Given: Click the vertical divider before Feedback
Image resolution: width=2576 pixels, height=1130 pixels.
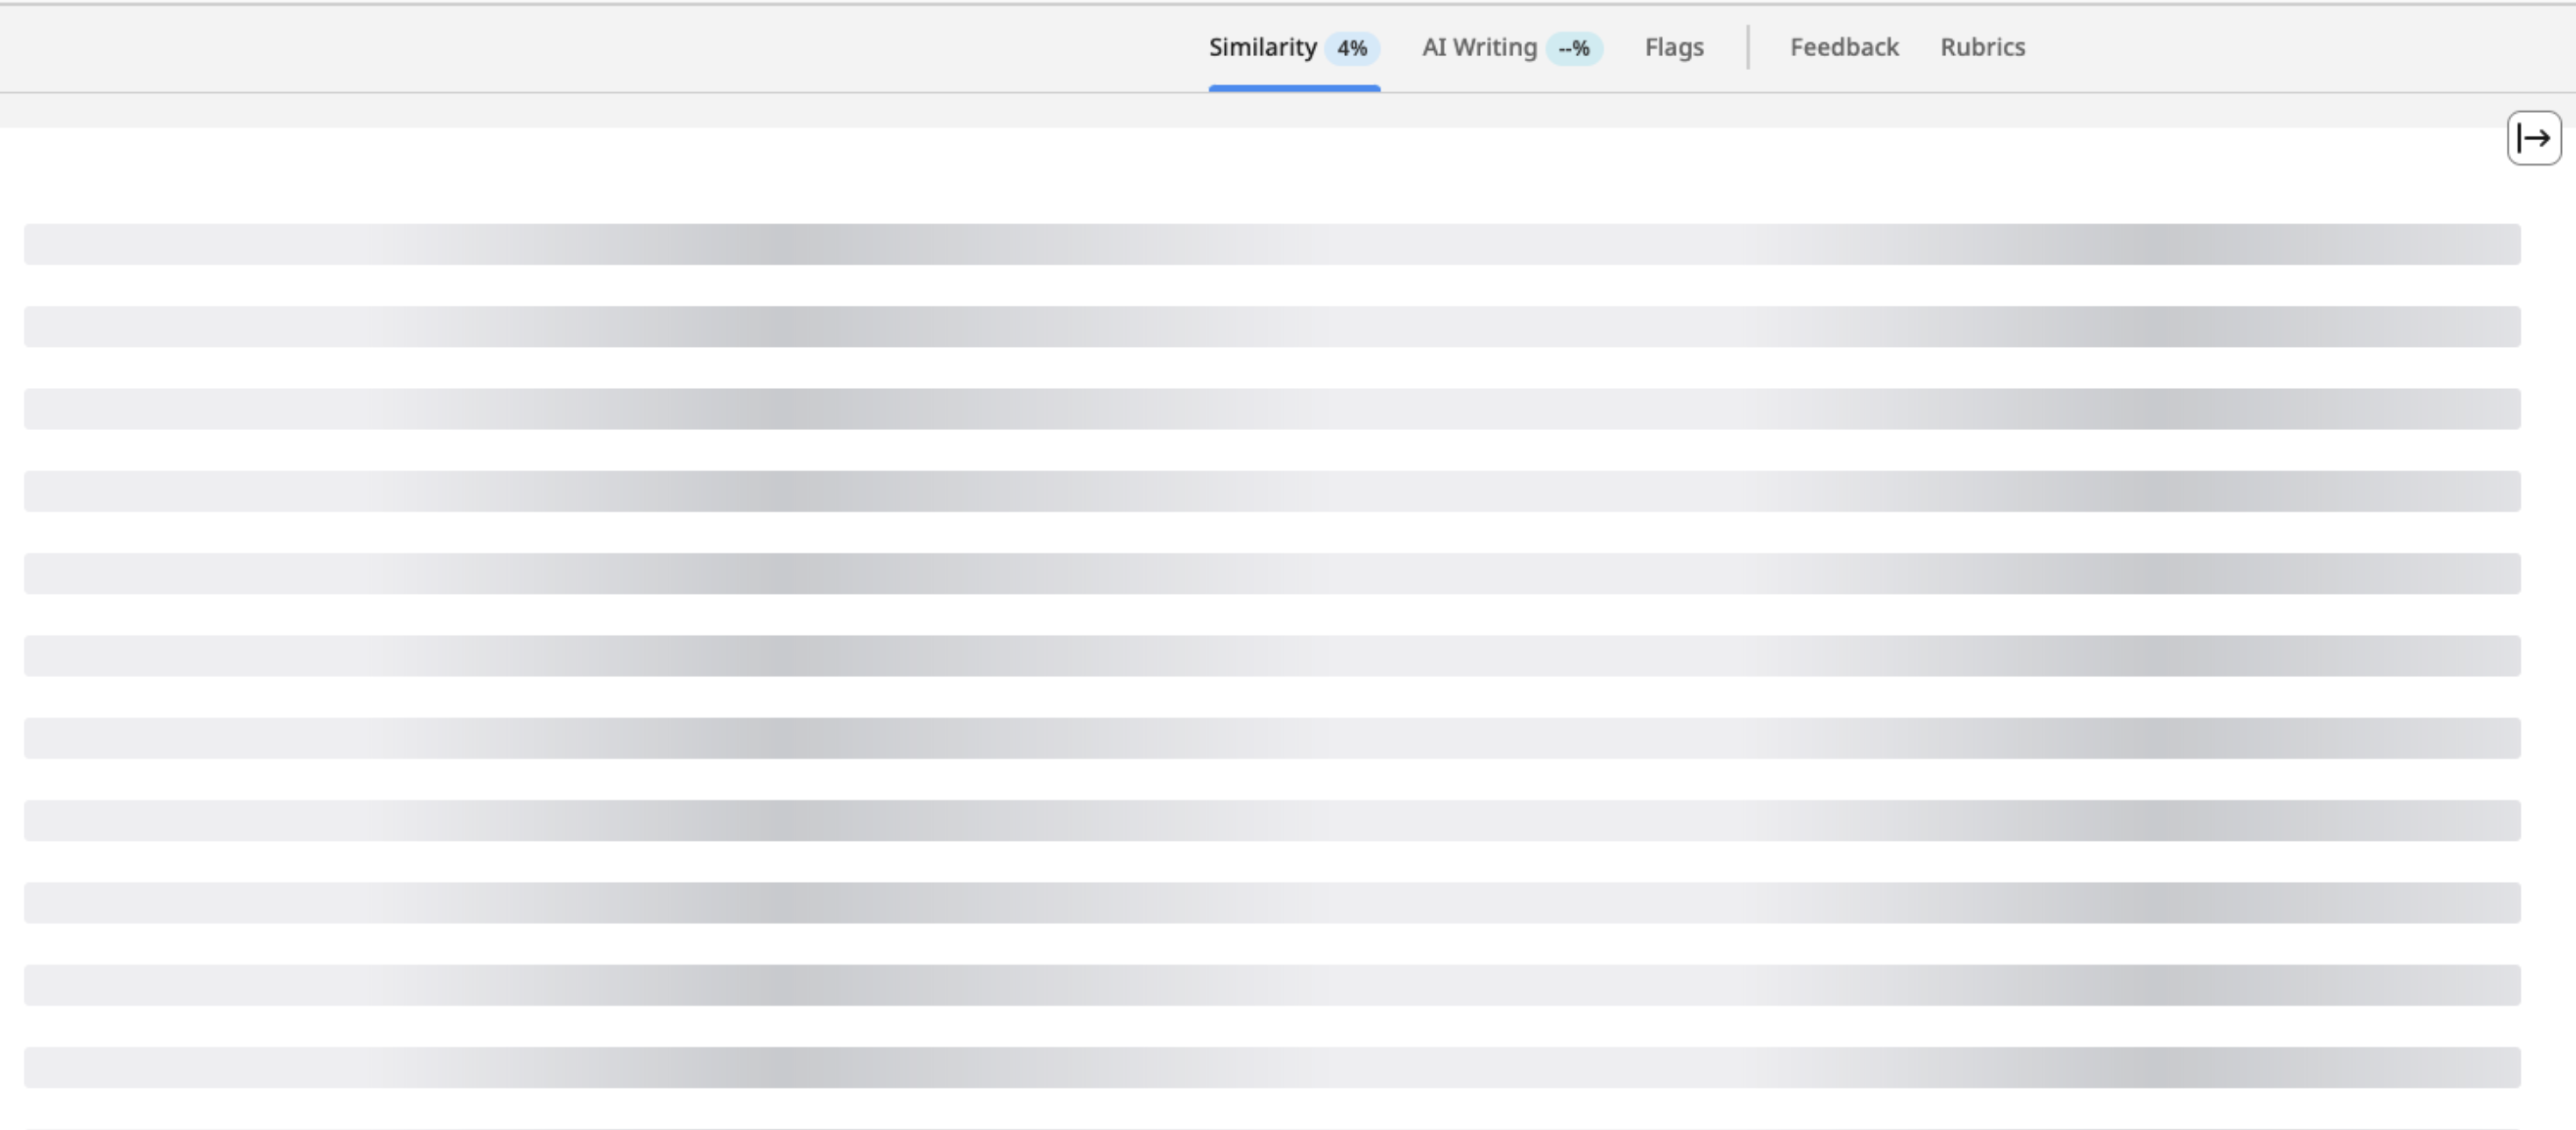Looking at the screenshot, I should click(1748, 47).
